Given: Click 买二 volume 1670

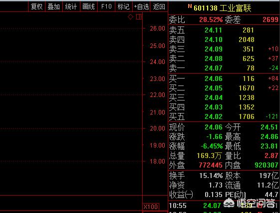Looking at the screenshot, I should point(247,88).
